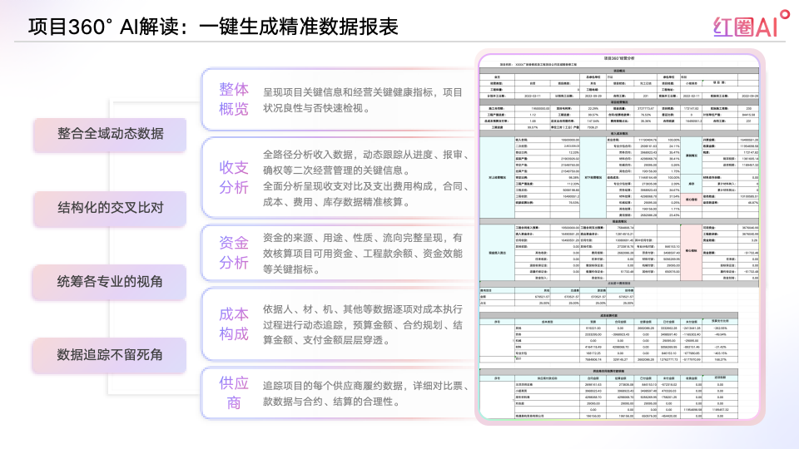This screenshot has width=799, height=449.
Task: Open the 整体概览 section label
Action: pyautogui.click(x=234, y=99)
